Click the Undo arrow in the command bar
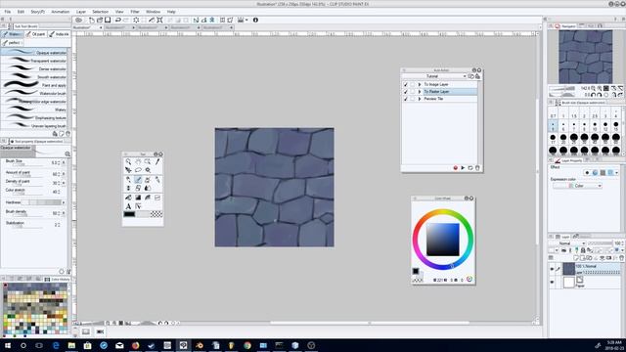The image size is (626, 352). [x=117, y=20]
